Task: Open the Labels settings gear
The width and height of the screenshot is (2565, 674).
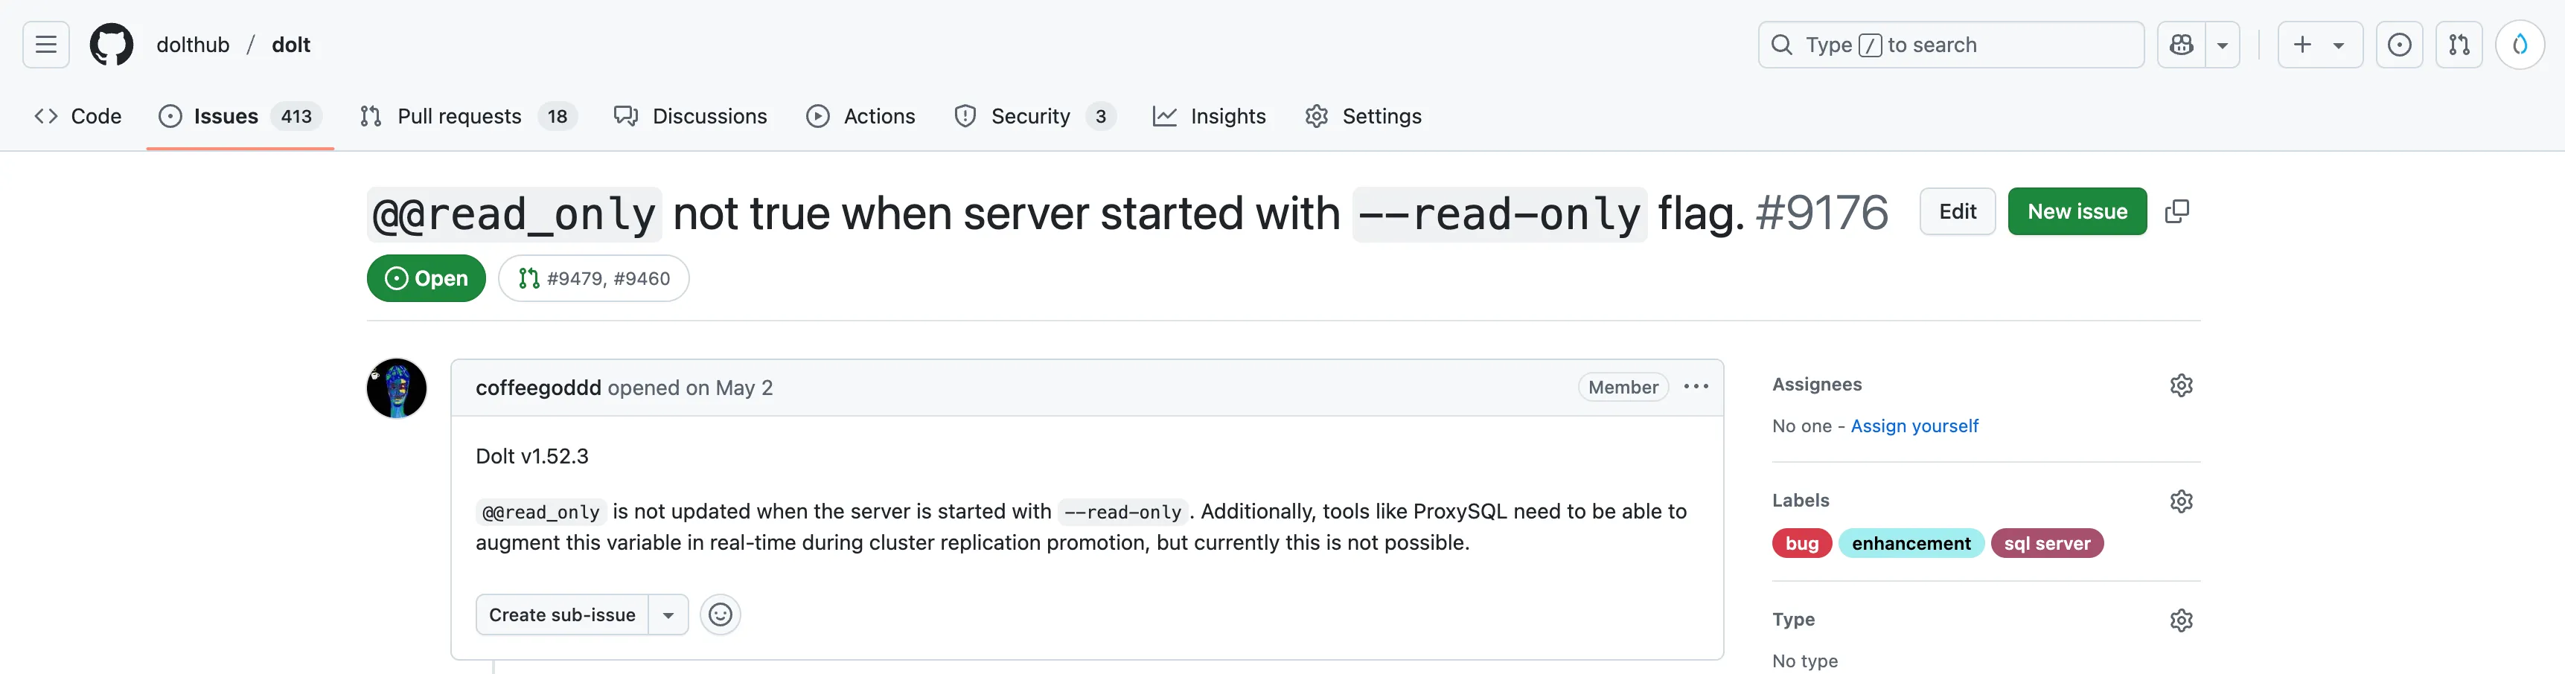Action: click(2182, 501)
